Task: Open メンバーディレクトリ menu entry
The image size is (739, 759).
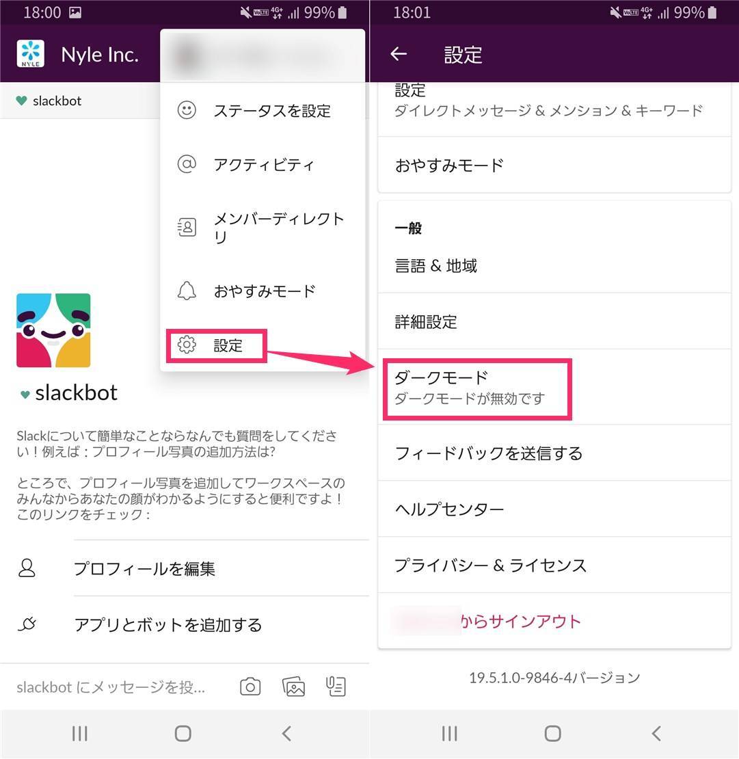Action: click(263, 227)
